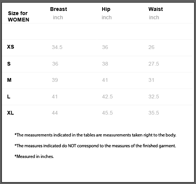Click the 'Measured in inches' note
Screen dimensions: 196x184
[x=34, y=156]
